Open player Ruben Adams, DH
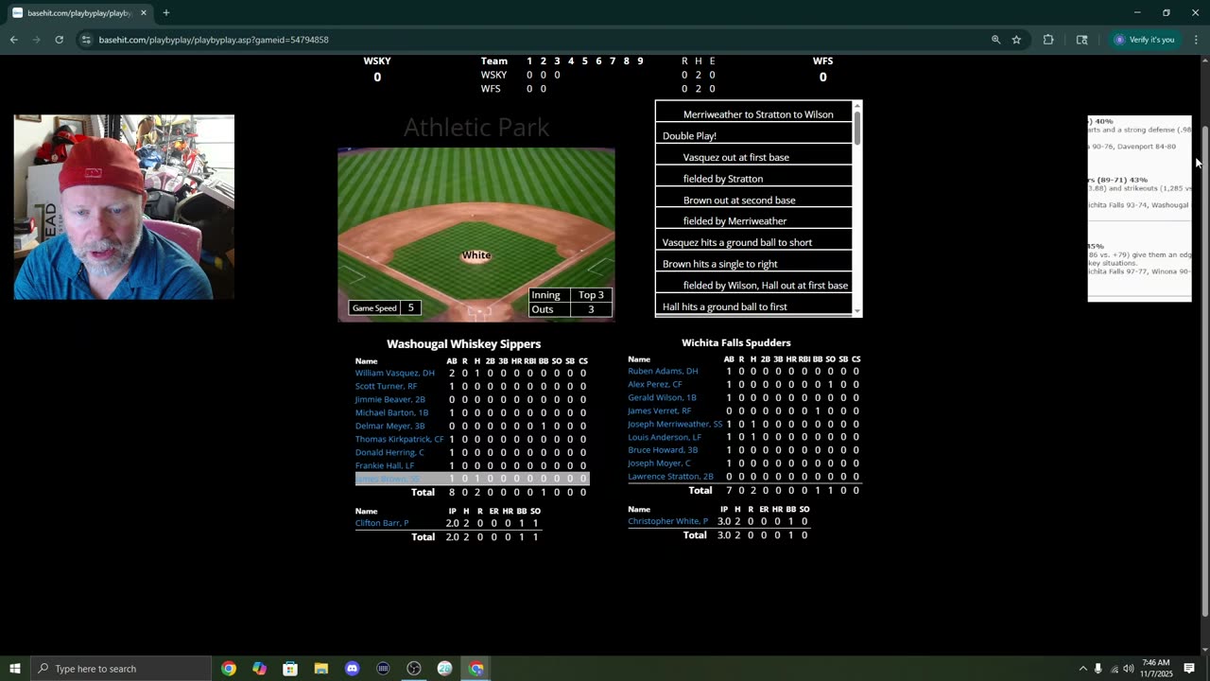Screen dimensions: 1210x681 (x=663, y=371)
